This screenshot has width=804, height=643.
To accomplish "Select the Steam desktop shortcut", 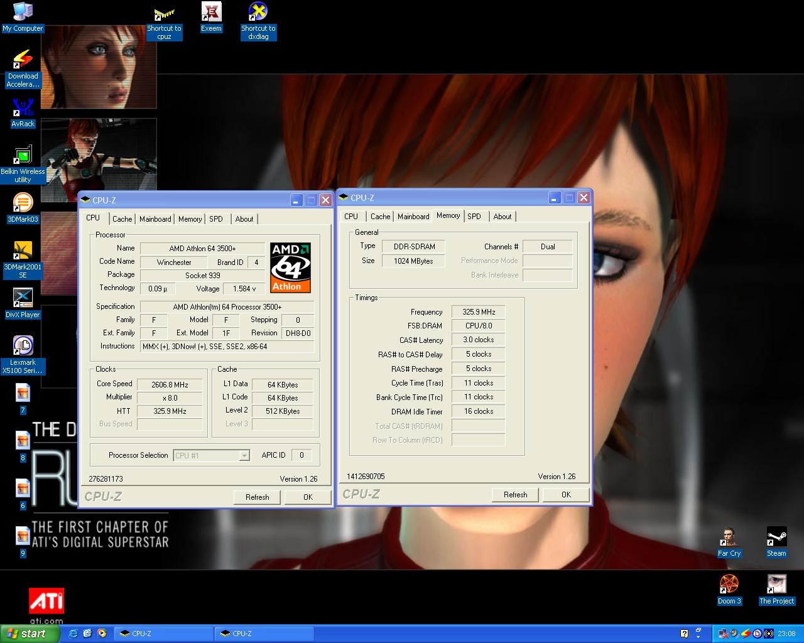I will tap(776, 543).
